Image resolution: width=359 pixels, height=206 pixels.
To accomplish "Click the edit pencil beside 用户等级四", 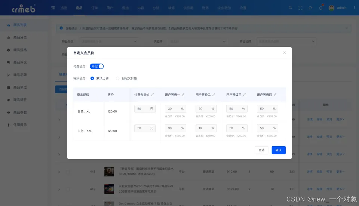I will pos(275,95).
